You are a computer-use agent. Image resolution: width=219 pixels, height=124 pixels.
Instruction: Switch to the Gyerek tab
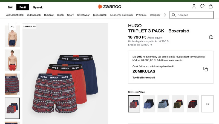(x=38, y=7)
